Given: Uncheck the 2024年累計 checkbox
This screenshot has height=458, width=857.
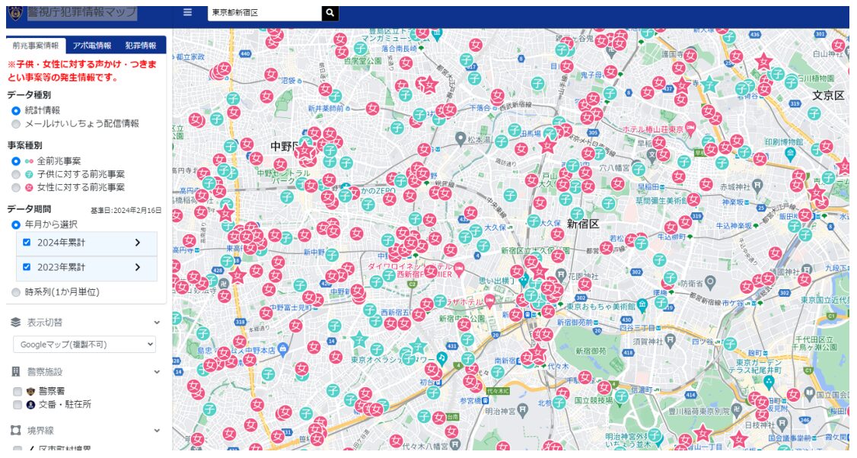Looking at the screenshot, I should click(x=27, y=243).
